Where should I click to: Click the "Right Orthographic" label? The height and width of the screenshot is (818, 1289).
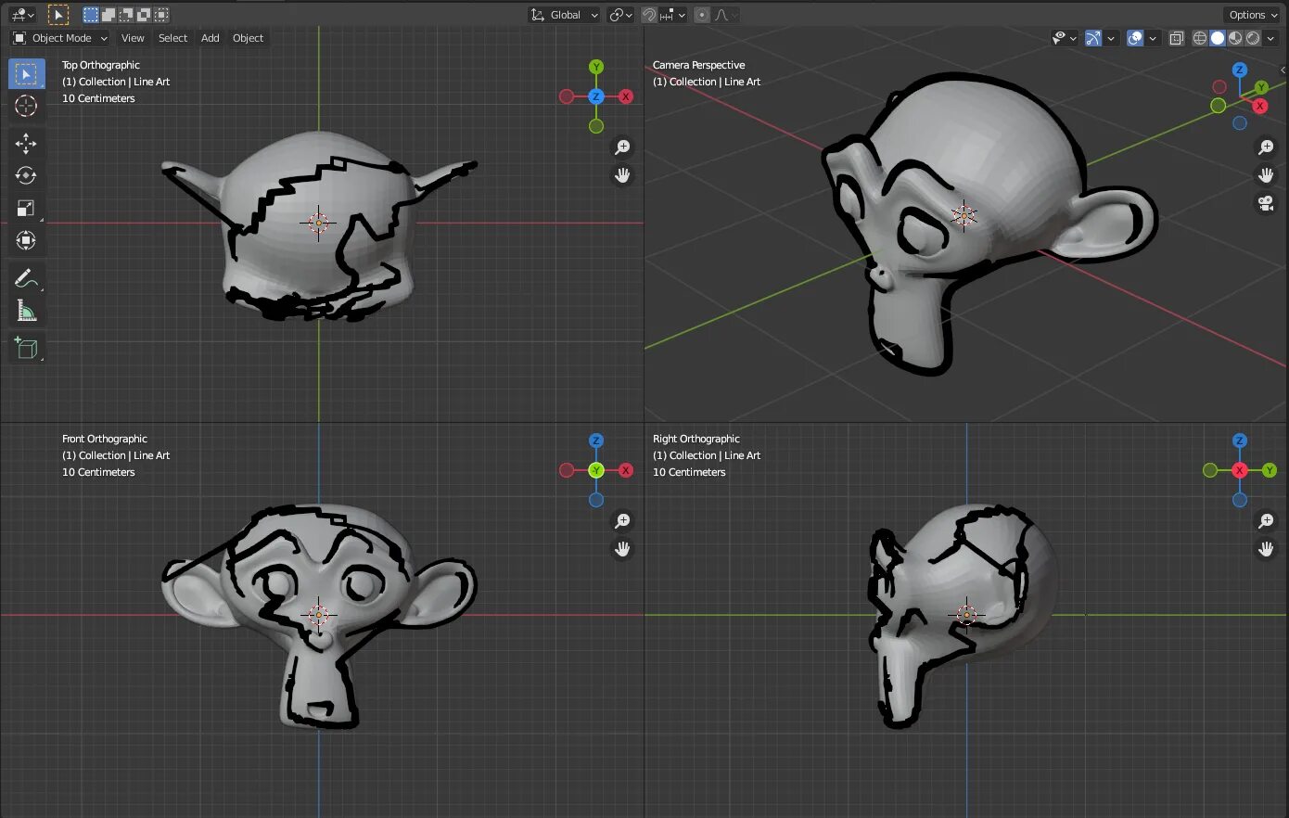pyautogui.click(x=696, y=439)
